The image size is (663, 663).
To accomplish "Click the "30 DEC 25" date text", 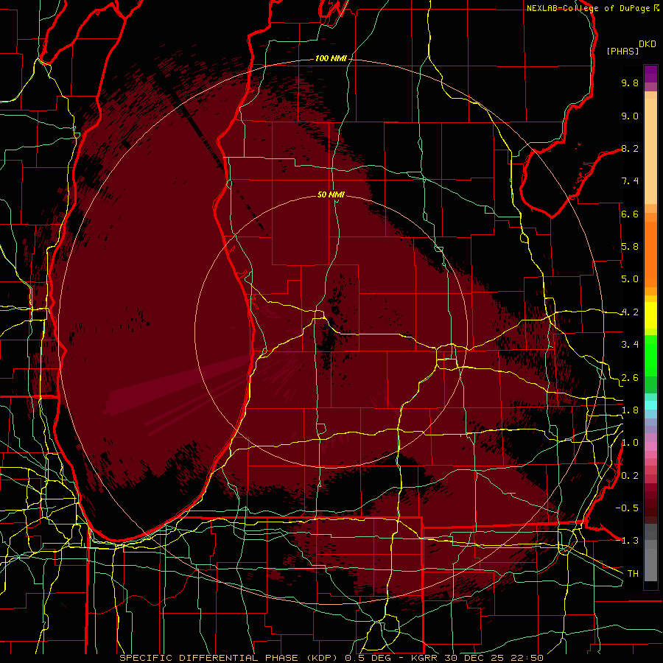I will click(x=473, y=658).
